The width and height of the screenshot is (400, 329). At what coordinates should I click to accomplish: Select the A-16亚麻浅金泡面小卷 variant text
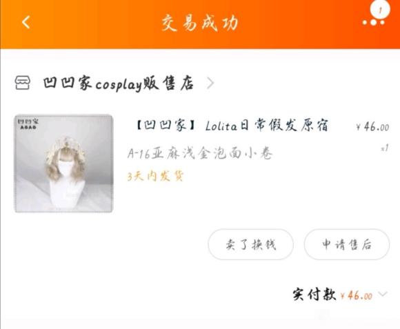[x=200, y=153]
